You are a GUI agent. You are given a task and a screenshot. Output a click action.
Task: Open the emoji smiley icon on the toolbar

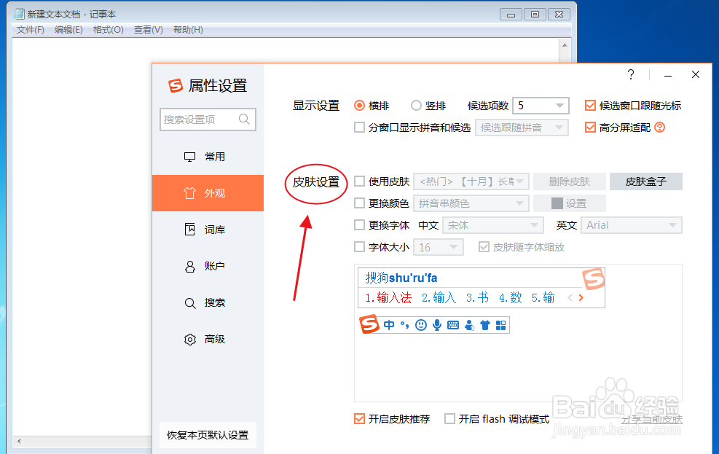[x=421, y=325]
